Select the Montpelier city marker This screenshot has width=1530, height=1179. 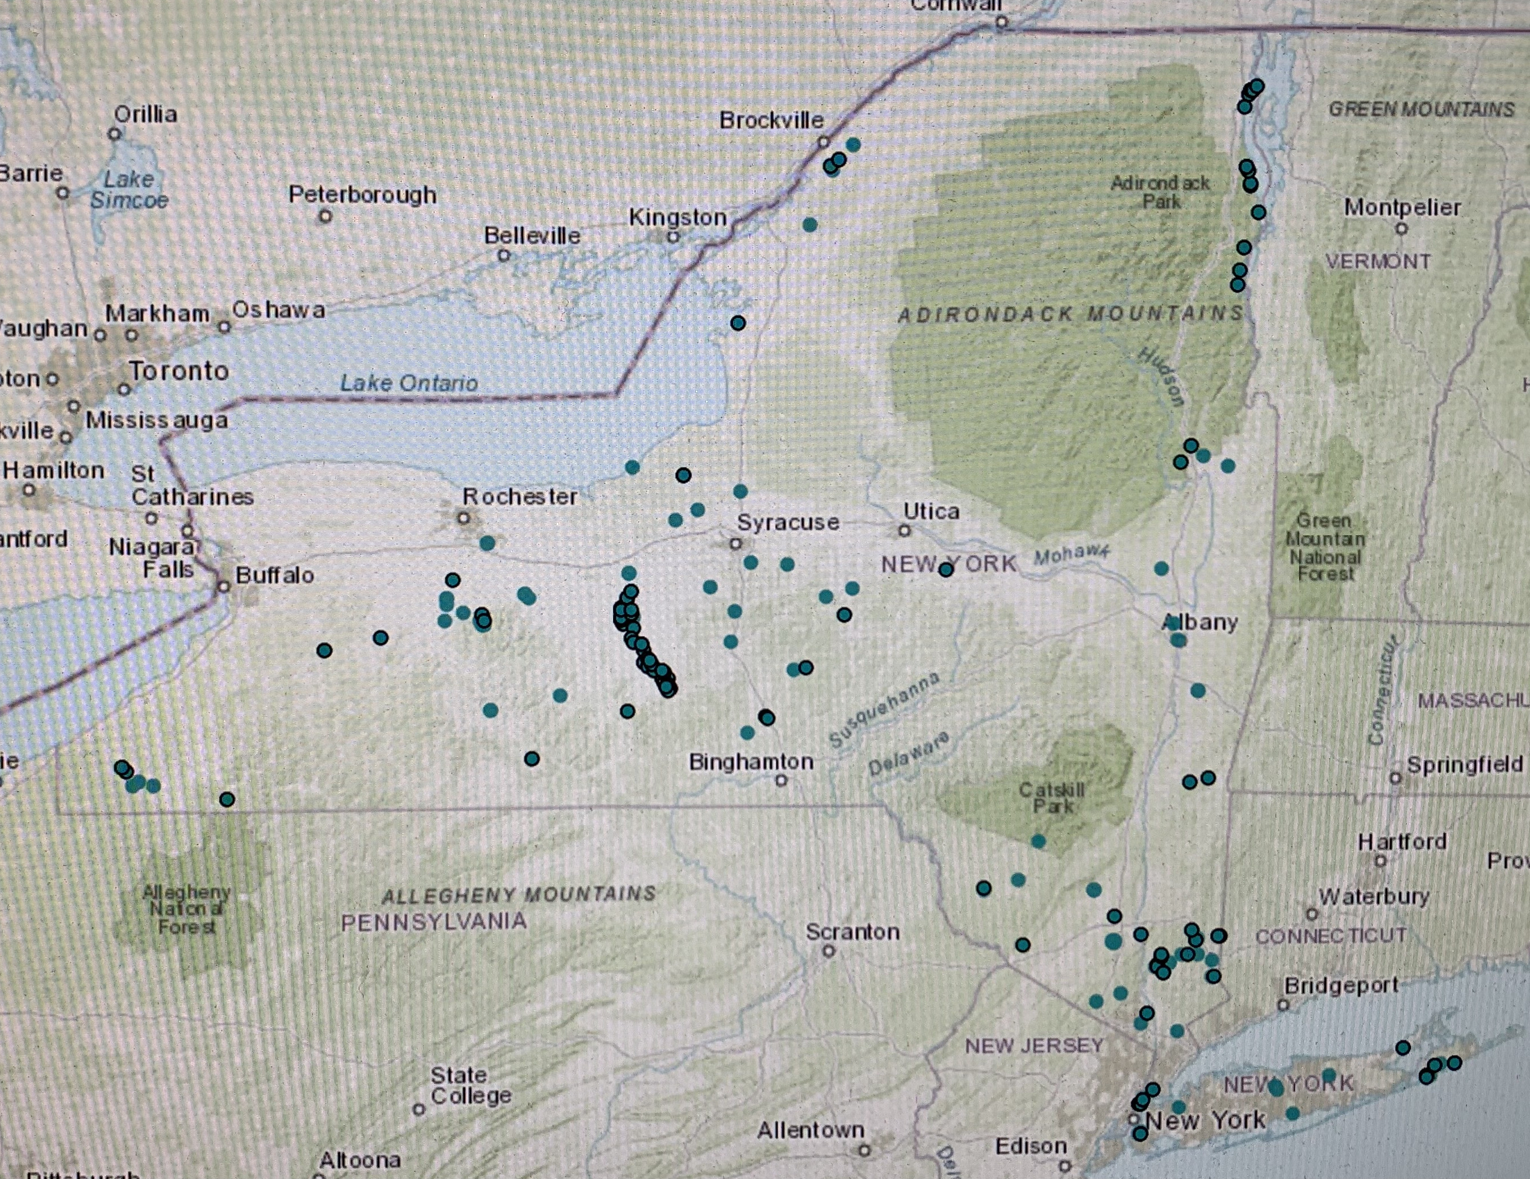tap(1401, 228)
